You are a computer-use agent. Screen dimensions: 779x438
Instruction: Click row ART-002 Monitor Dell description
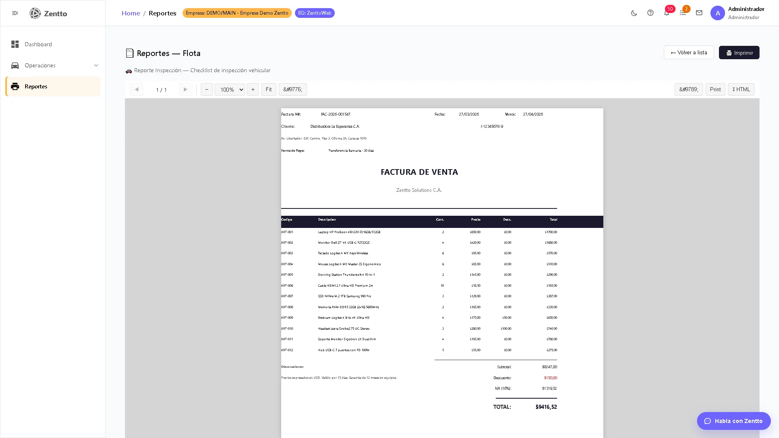click(344, 243)
